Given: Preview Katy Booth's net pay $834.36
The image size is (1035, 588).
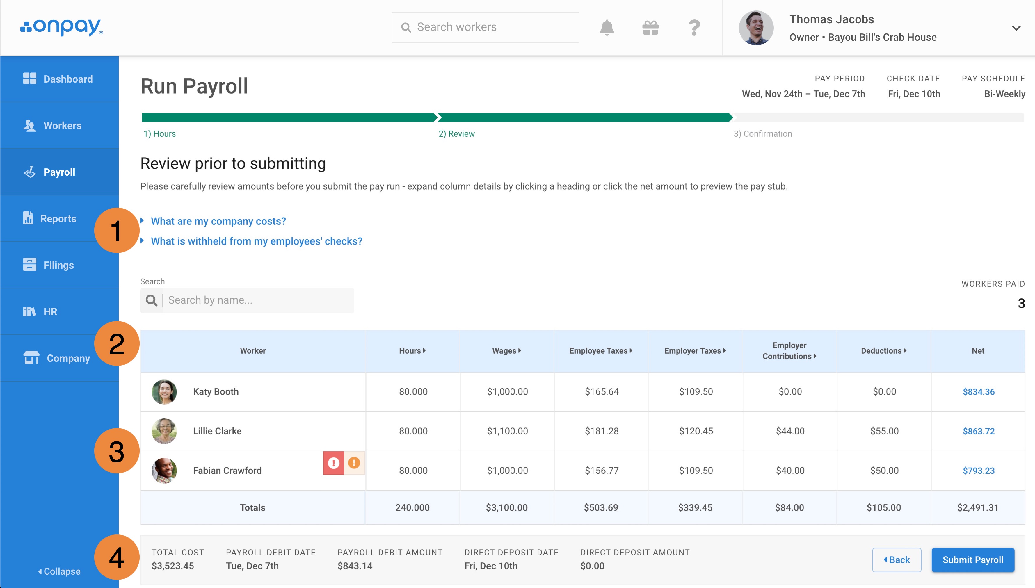Looking at the screenshot, I should pos(979,392).
